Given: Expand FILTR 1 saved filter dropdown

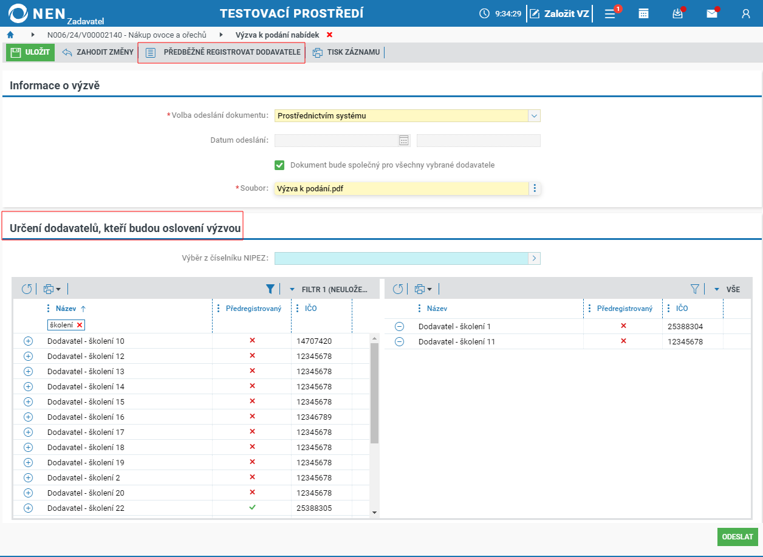Looking at the screenshot, I should click(292, 289).
